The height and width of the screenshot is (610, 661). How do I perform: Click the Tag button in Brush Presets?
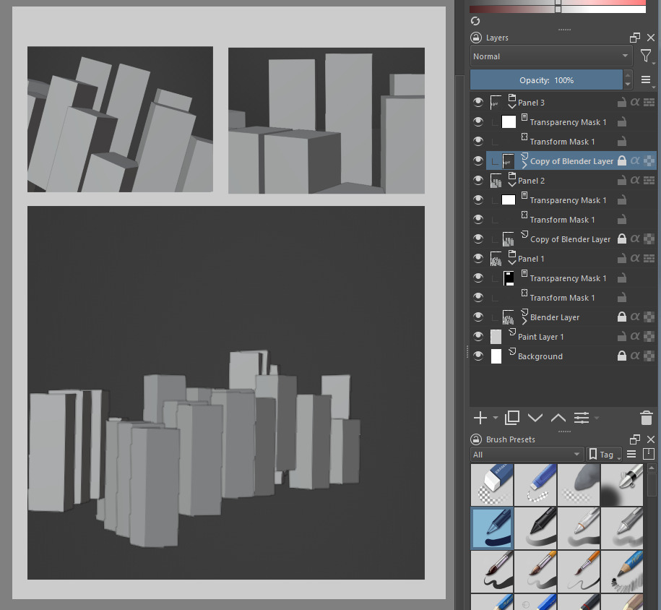pyautogui.click(x=604, y=455)
